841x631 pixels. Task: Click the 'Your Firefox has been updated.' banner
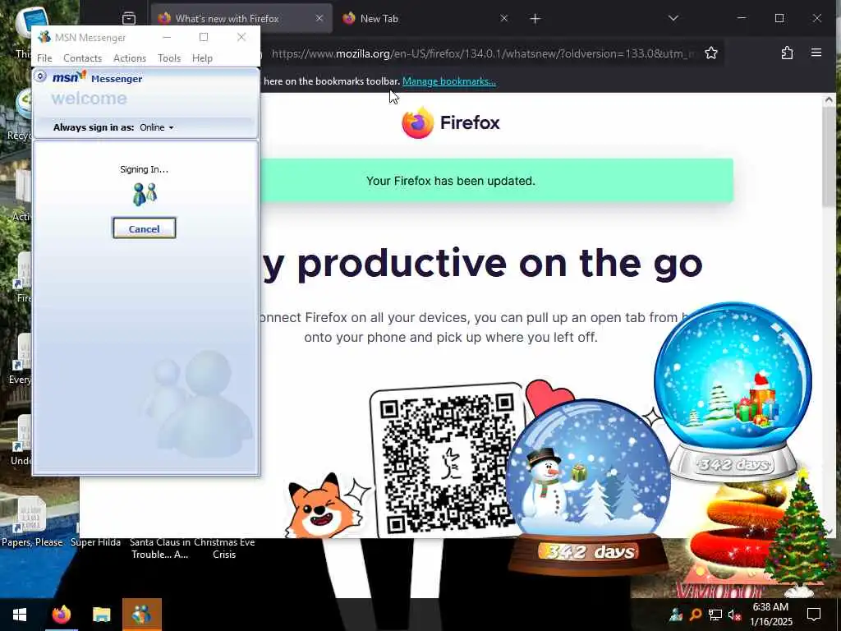[x=496, y=181]
